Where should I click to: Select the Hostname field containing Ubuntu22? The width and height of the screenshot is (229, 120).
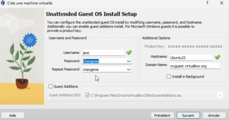point(191,57)
